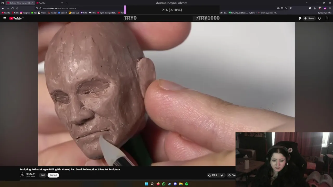The image size is (333, 187).
Task: Click the video title text
Action: click(70, 169)
